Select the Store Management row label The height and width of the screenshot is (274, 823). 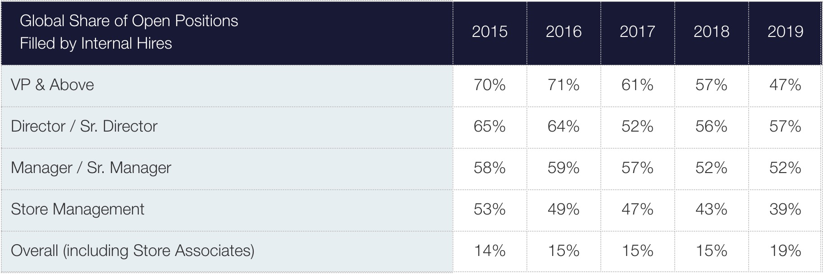[78, 209]
